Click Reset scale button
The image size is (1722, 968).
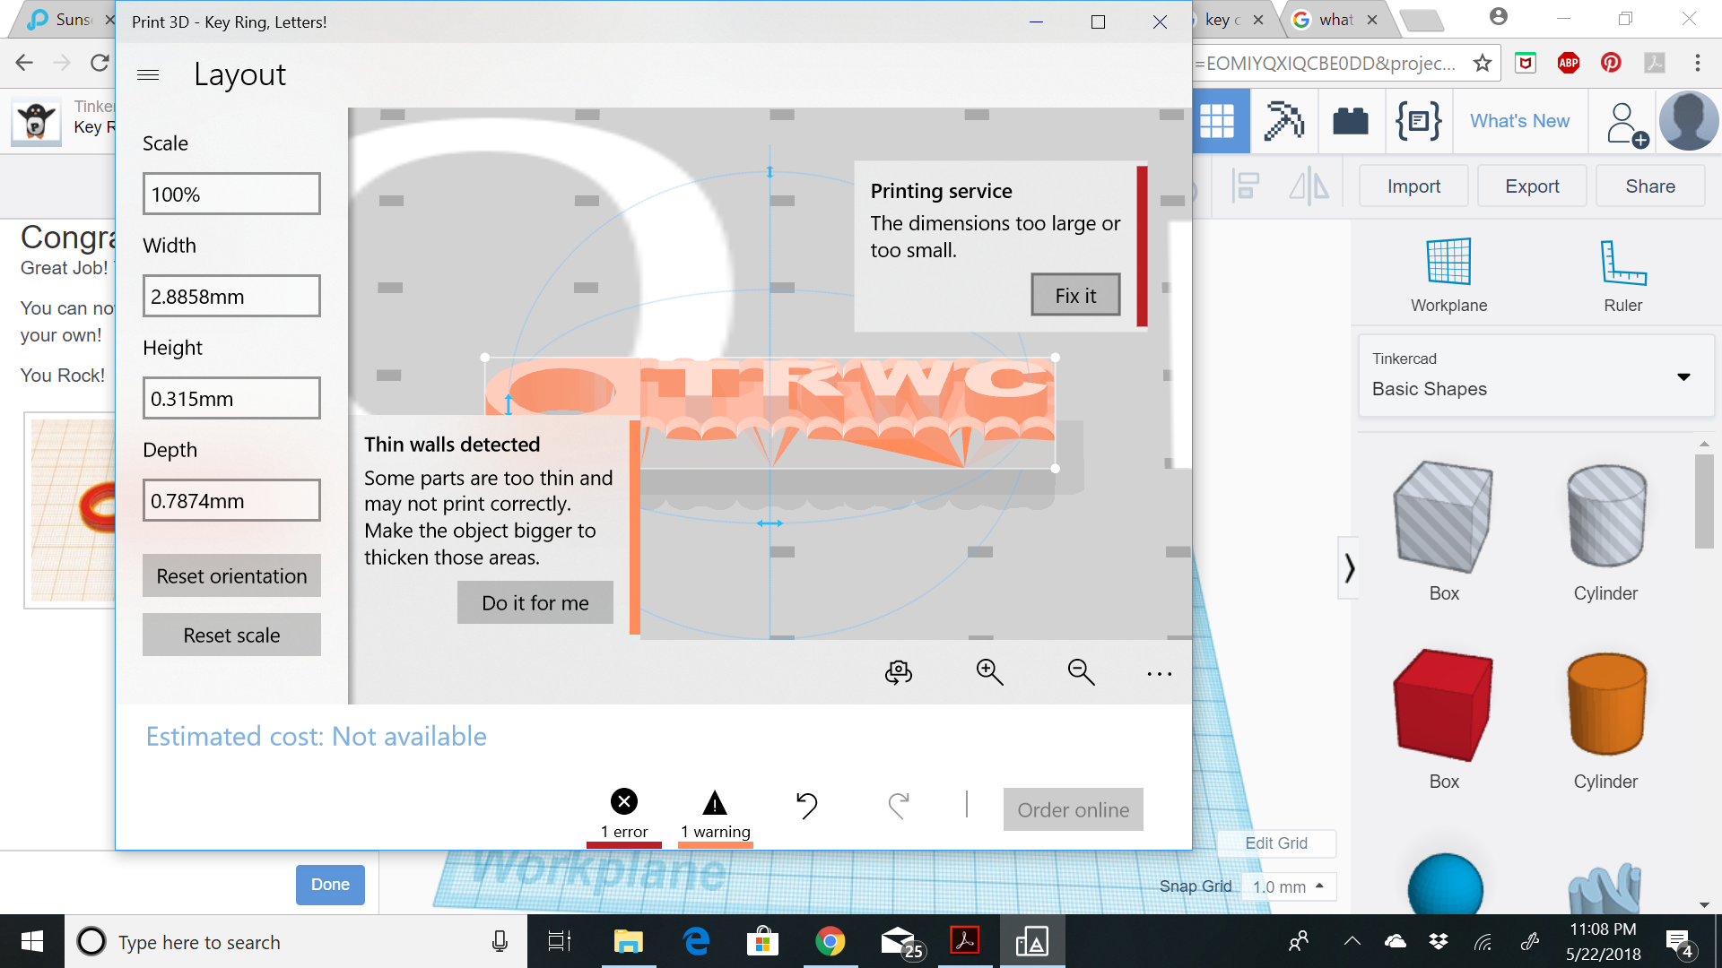click(231, 635)
